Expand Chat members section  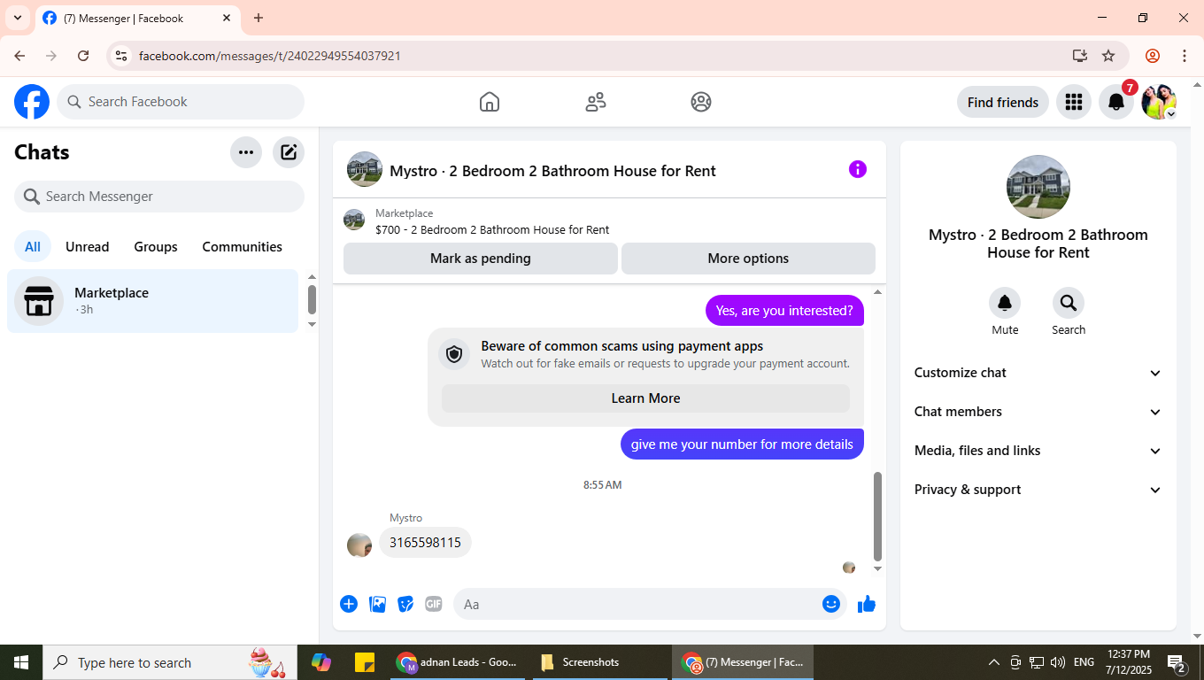[1038, 412]
